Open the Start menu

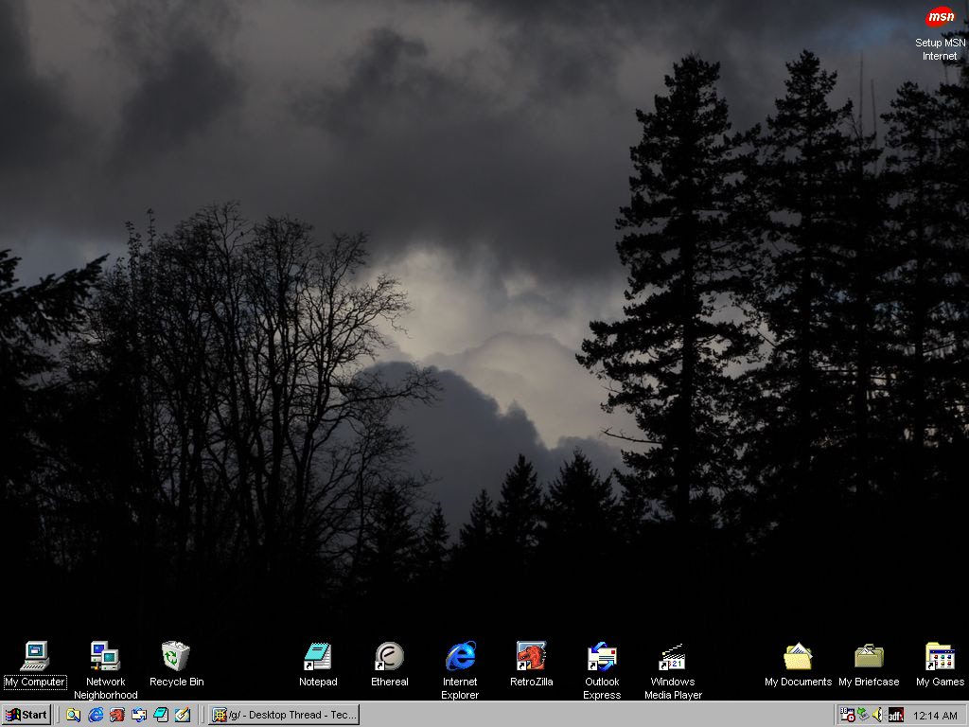26,715
